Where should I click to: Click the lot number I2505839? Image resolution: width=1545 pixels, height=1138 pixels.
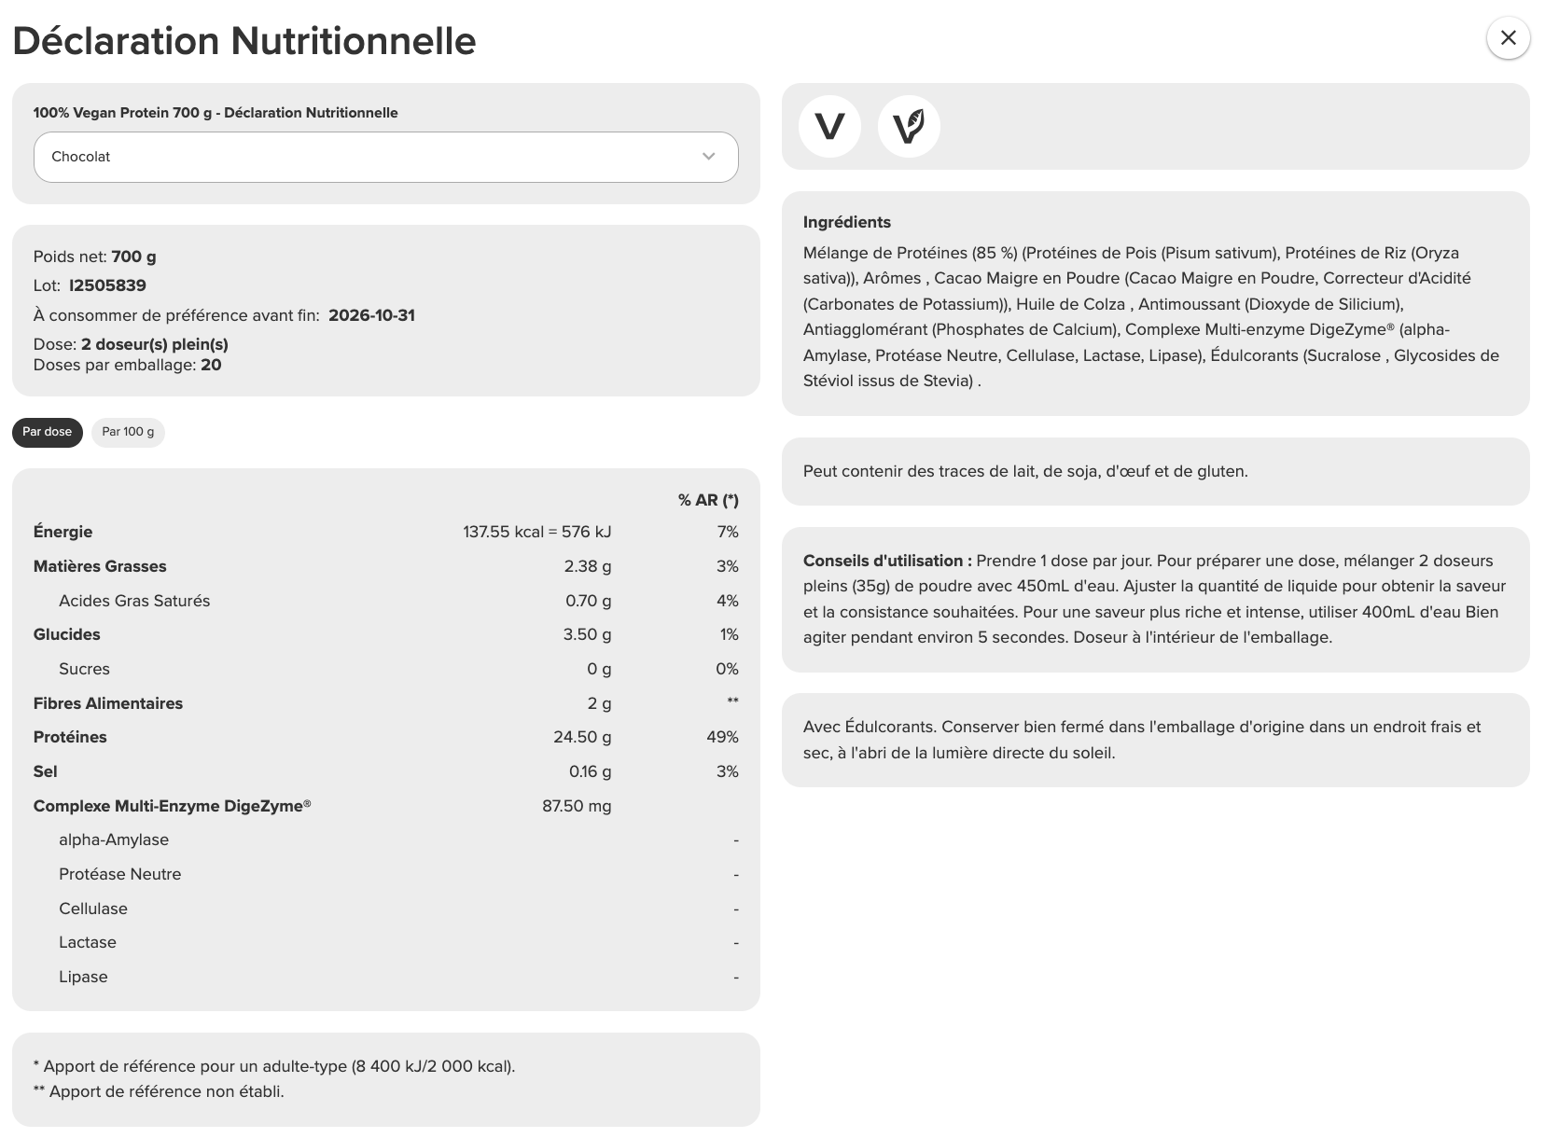(x=107, y=285)
